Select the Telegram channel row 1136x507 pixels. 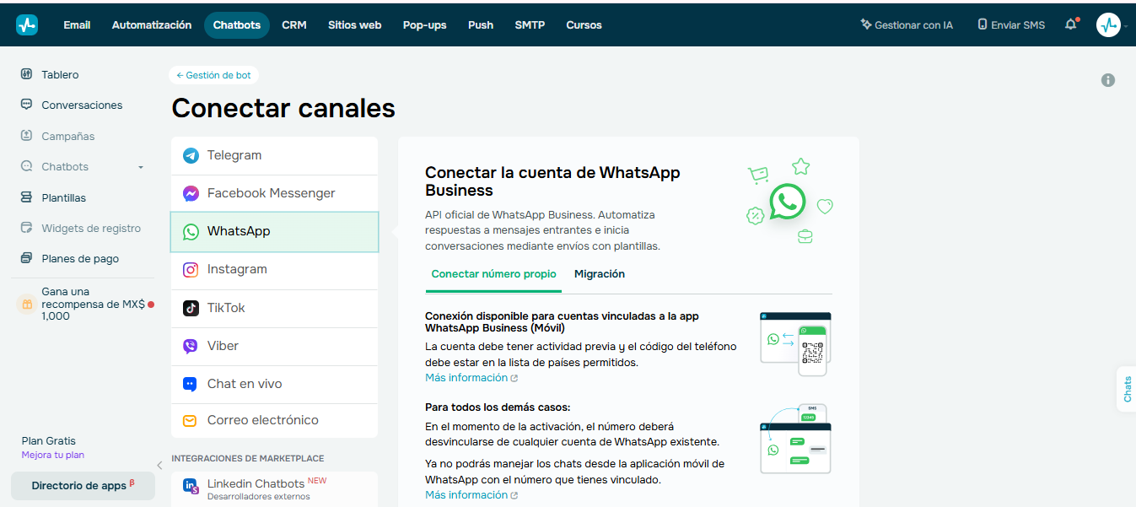[x=275, y=155]
